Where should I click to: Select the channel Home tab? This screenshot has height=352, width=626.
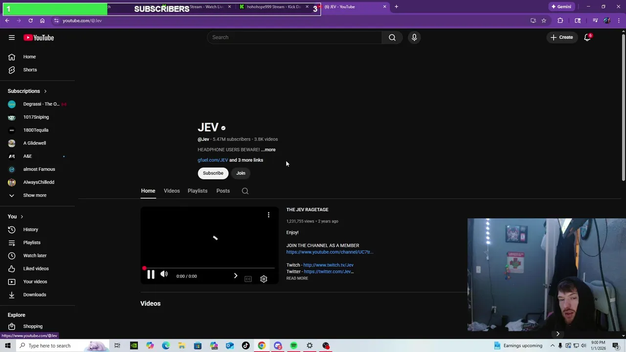click(x=148, y=191)
